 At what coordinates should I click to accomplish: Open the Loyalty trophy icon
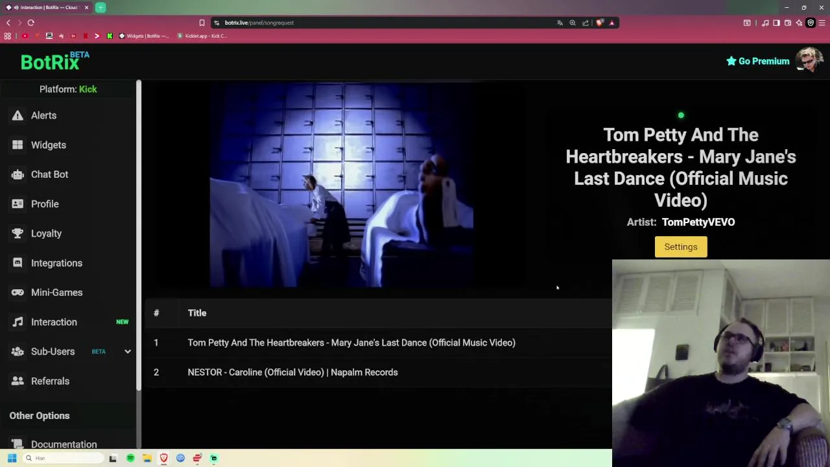point(18,233)
